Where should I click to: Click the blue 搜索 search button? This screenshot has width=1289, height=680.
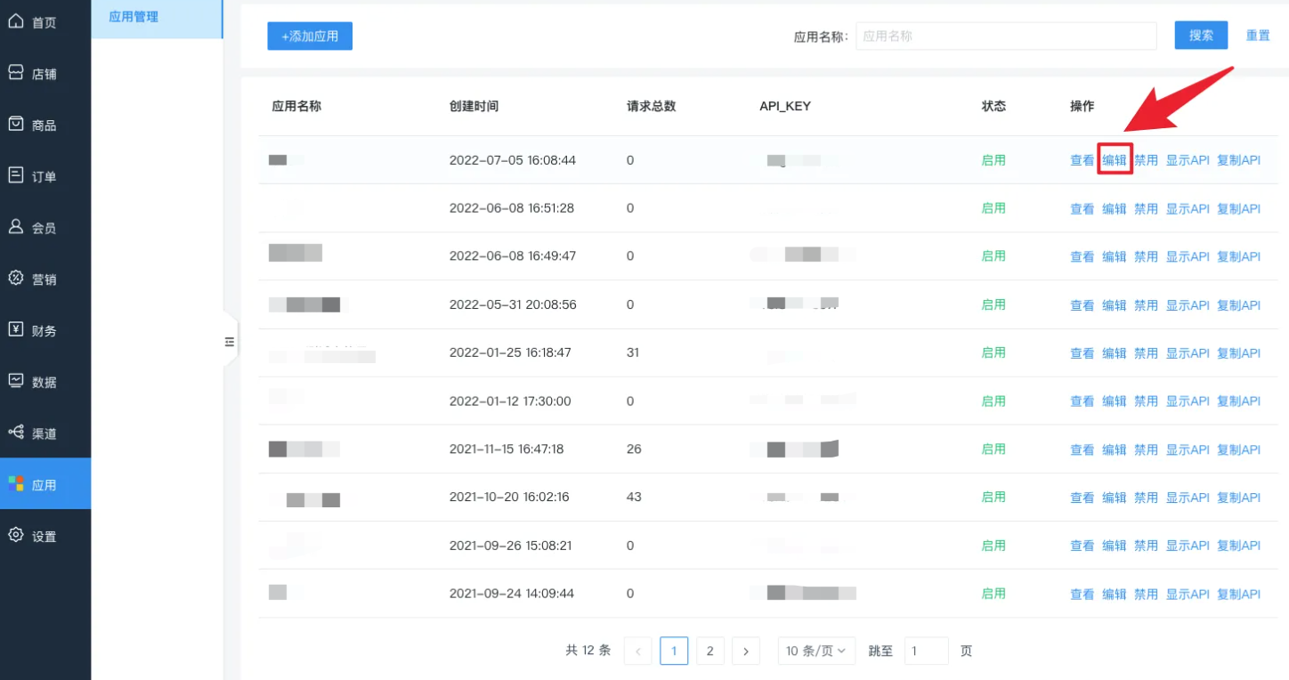point(1200,36)
